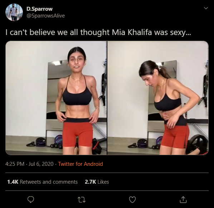Open the share menu via the upload arrow icon
This screenshot has height=208, width=214.
click(x=183, y=199)
